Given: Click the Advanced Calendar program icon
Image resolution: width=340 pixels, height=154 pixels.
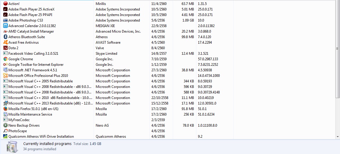Looking at the screenshot, I should click(6, 26).
